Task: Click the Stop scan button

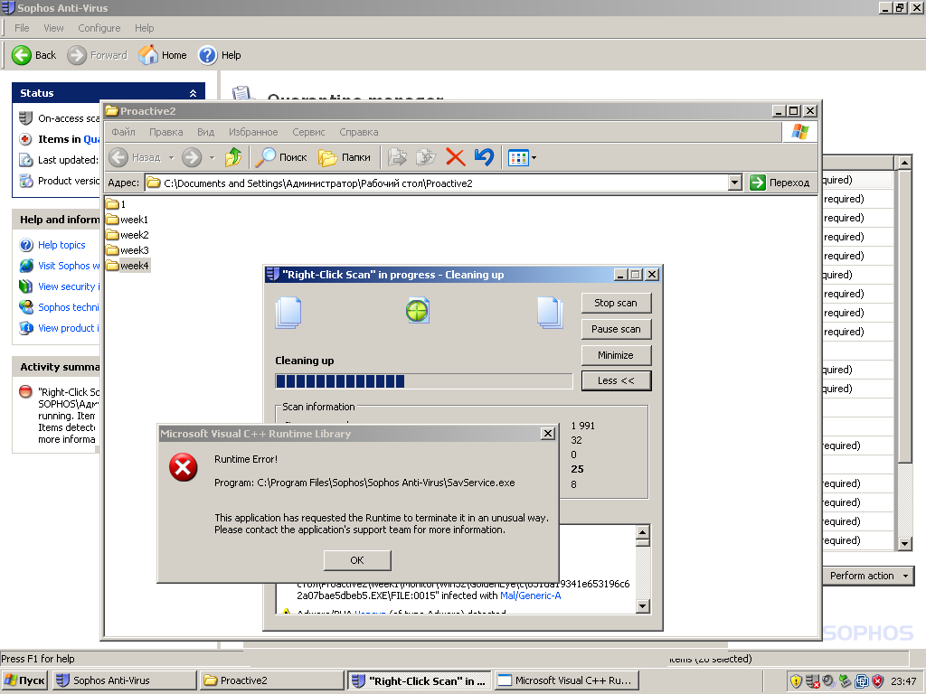Action: coord(616,303)
